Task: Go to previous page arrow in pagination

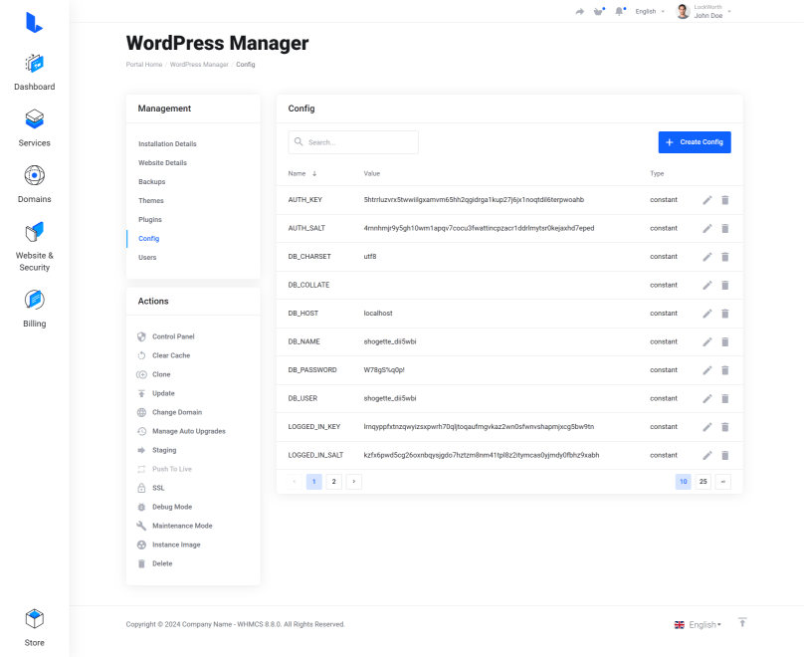Action: [x=295, y=482]
